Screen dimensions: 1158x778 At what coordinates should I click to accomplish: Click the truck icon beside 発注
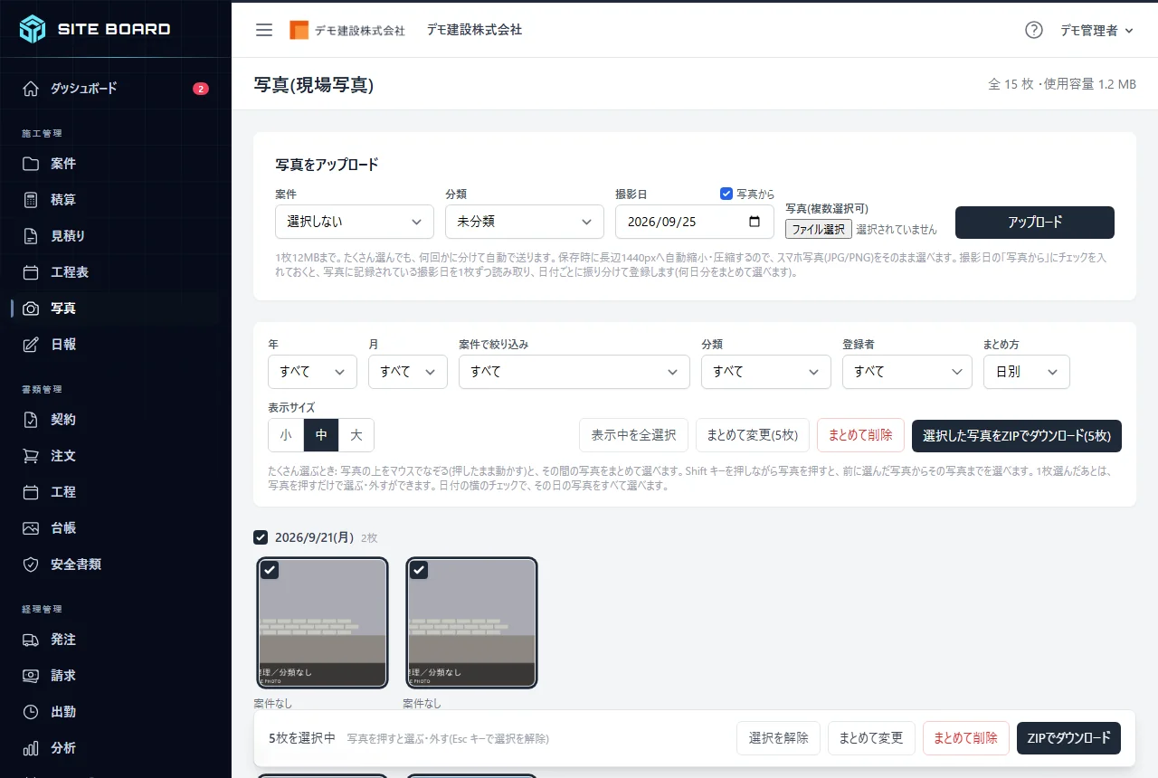pyautogui.click(x=31, y=640)
